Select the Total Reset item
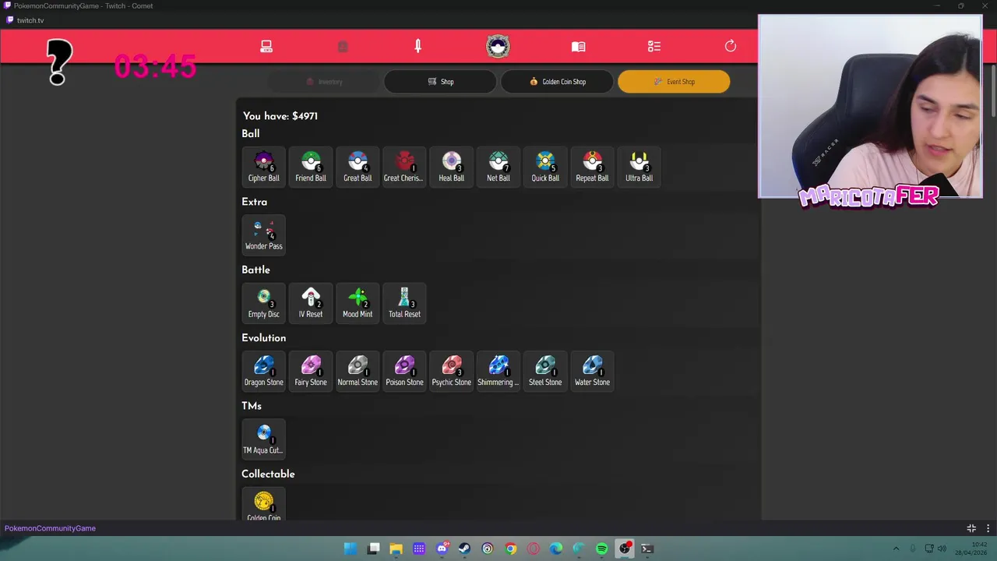997x561 pixels. tap(404, 302)
